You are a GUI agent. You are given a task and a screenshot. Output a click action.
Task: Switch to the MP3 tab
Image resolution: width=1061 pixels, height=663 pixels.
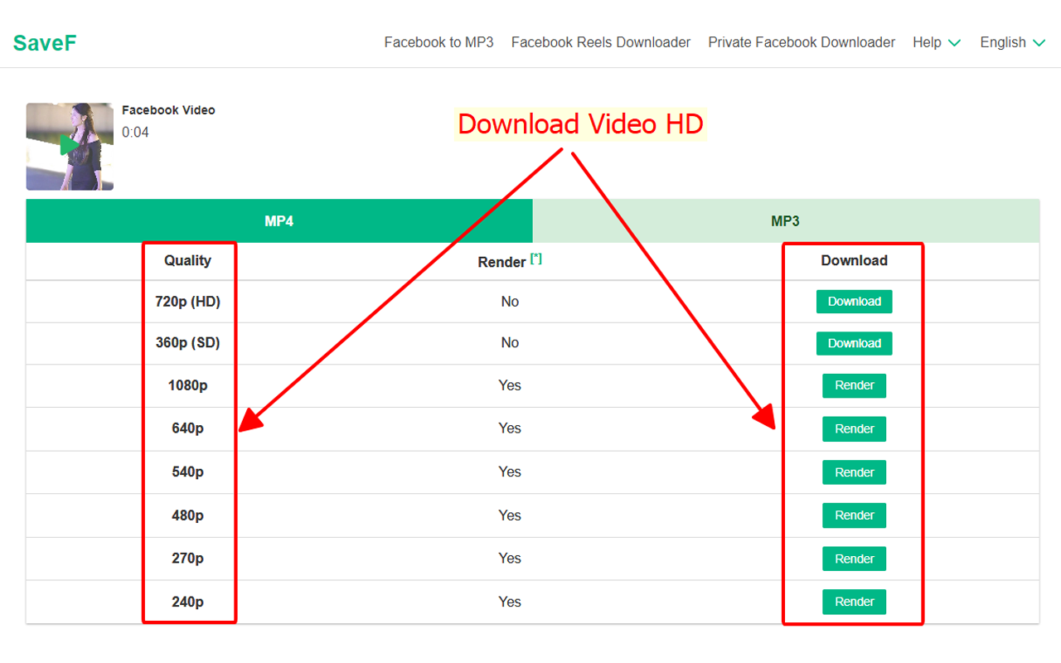coord(786,220)
